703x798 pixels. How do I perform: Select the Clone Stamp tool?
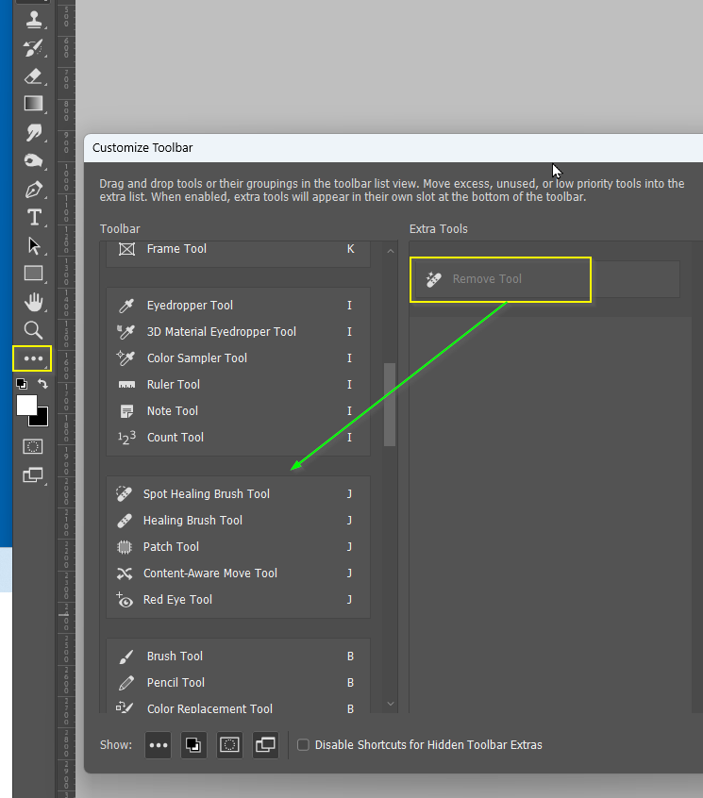click(34, 20)
